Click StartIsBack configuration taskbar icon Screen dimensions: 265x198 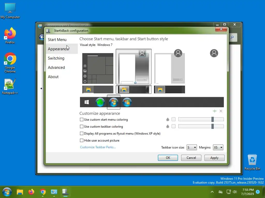(x=65, y=192)
